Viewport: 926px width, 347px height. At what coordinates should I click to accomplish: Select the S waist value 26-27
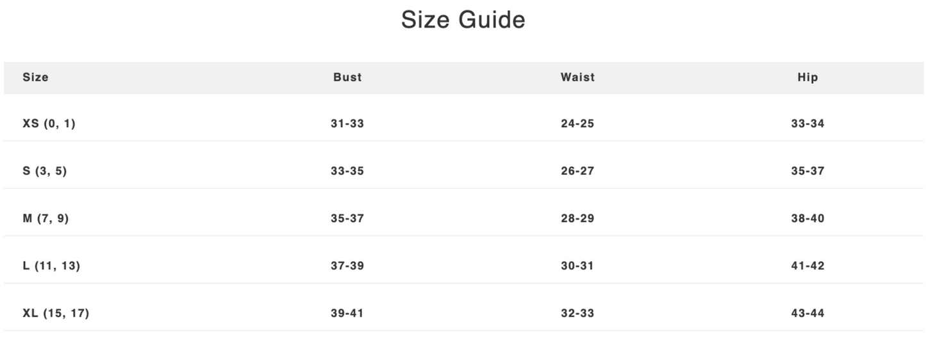tap(577, 171)
